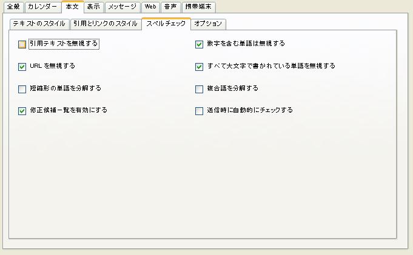Image resolution: width=413 pixels, height=255 pixels.
Task: Switch to the メッセージ tab
Action: [123, 7]
